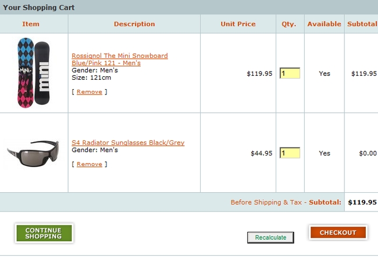Remove the S4 sunglasses from cart
This screenshot has height=258, width=378.
pyautogui.click(x=89, y=164)
